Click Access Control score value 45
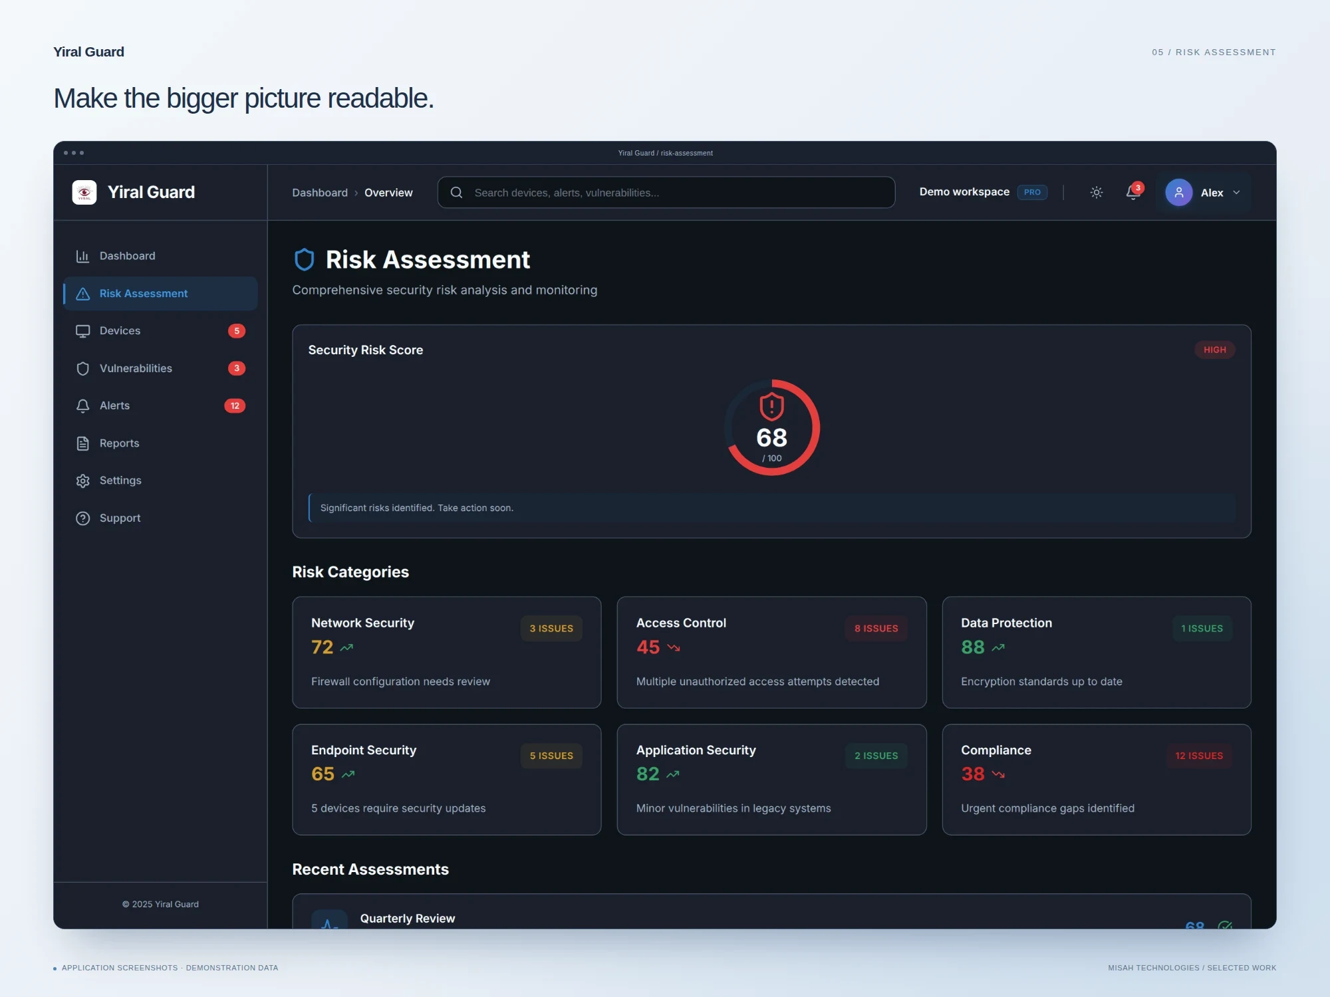Screen dimensions: 1330x997 [x=648, y=647]
